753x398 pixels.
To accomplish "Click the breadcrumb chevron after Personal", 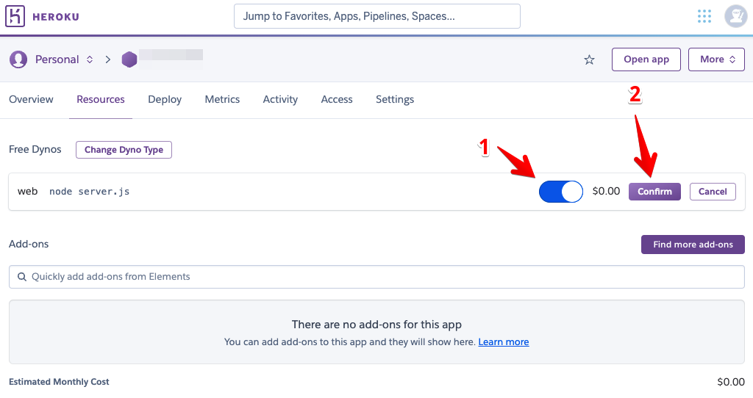I will (108, 59).
